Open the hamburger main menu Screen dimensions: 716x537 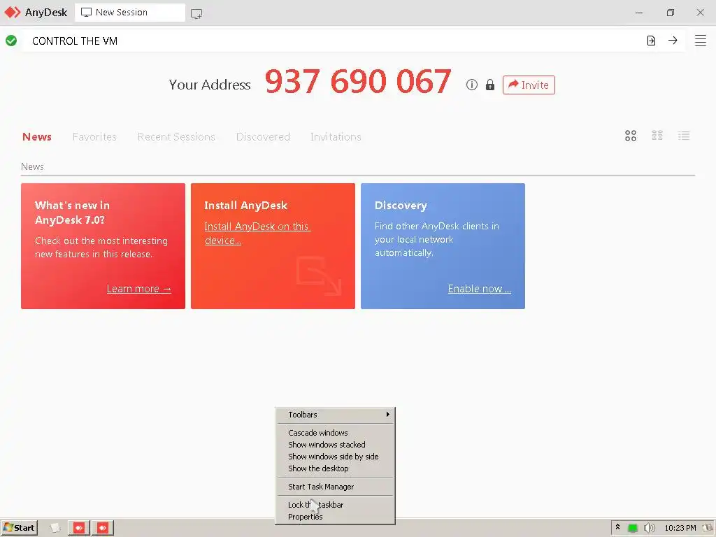click(701, 41)
